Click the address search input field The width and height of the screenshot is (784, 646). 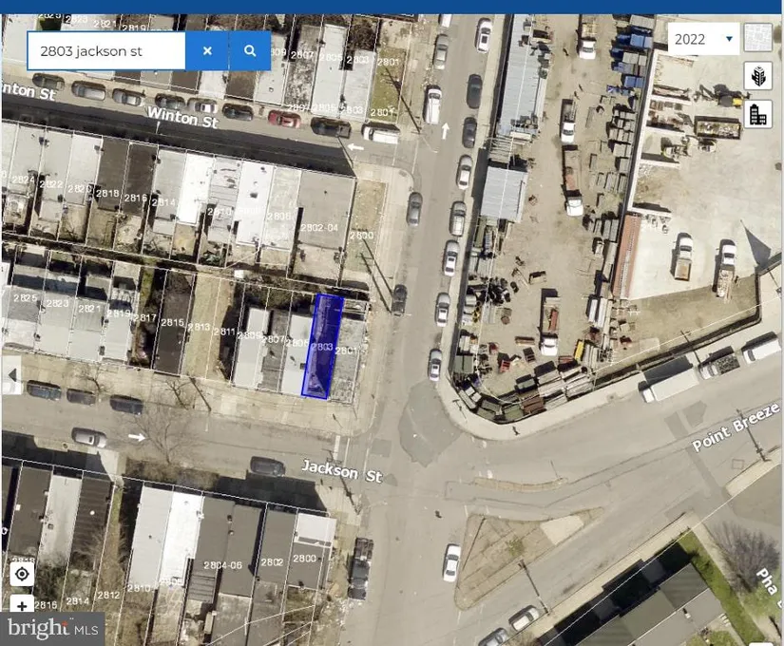click(x=106, y=51)
